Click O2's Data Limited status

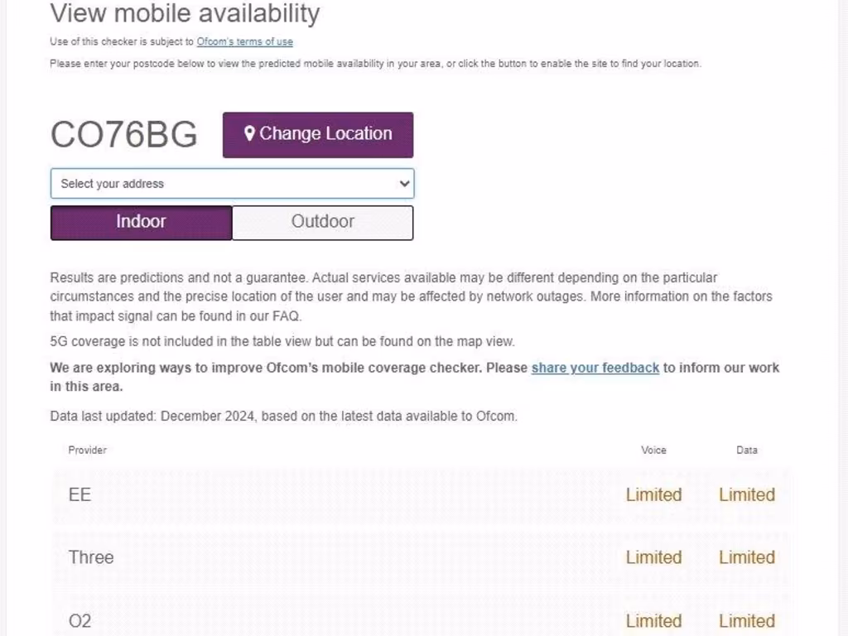tap(746, 621)
